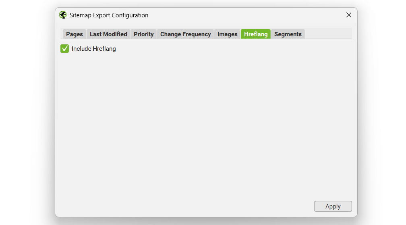This screenshot has width=406, height=225.
Task: Select the Priority tab
Action: 144,34
